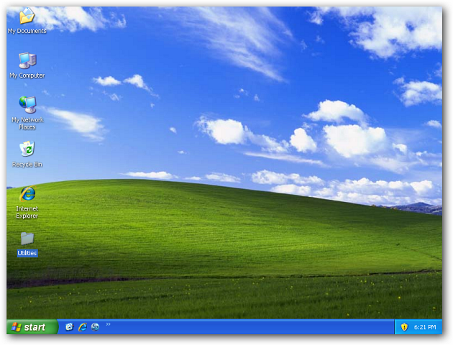Click the highlighted Utilities label text

tap(27, 253)
